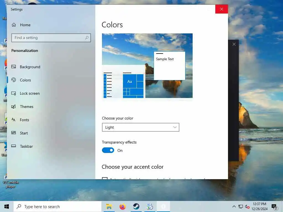Click the Themes brush icon

(14, 107)
